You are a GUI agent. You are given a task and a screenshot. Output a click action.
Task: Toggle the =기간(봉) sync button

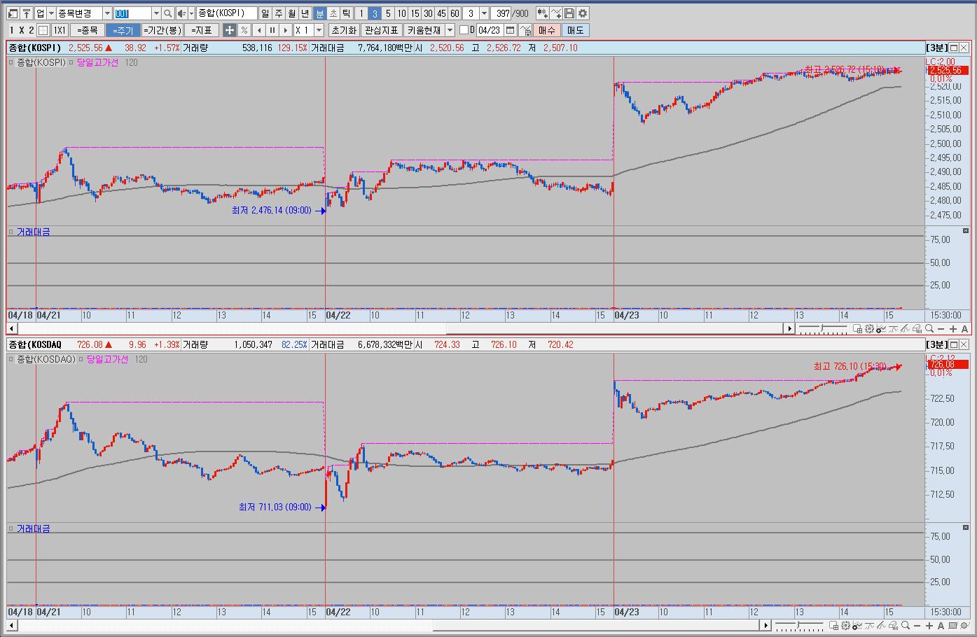(x=162, y=30)
